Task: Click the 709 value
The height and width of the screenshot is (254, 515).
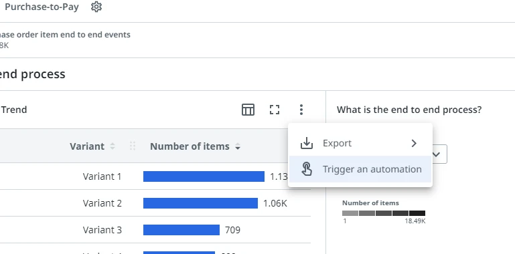Action: [x=232, y=230]
